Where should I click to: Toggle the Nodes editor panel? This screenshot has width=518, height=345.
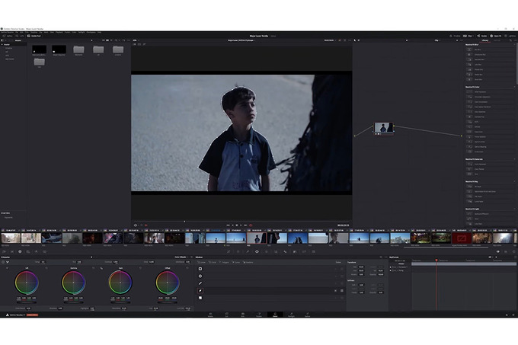pos(481,36)
